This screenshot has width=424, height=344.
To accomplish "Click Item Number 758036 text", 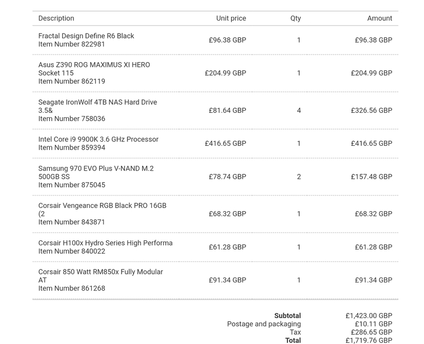I will (x=72, y=119).
